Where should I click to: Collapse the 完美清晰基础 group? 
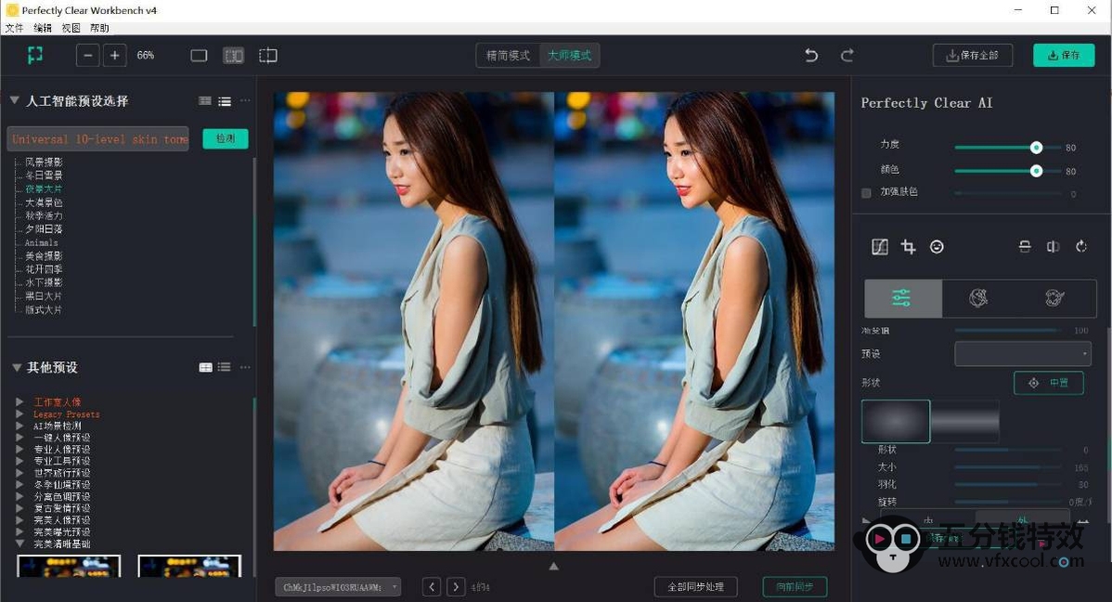pos(19,543)
